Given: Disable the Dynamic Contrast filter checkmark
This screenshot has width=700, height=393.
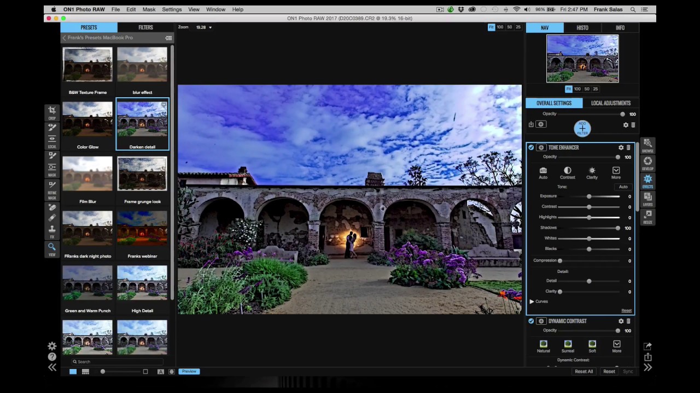Looking at the screenshot, I should click(531, 321).
